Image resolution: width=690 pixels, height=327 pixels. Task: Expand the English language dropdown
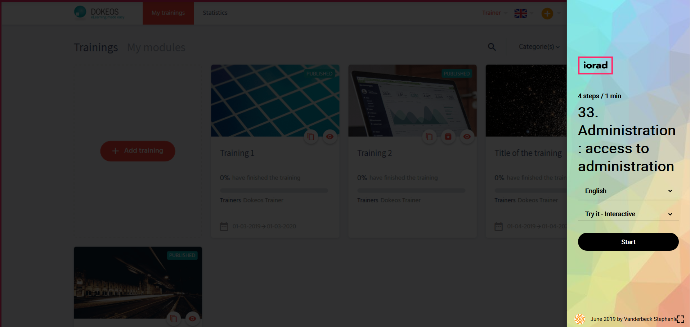tap(628, 191)
